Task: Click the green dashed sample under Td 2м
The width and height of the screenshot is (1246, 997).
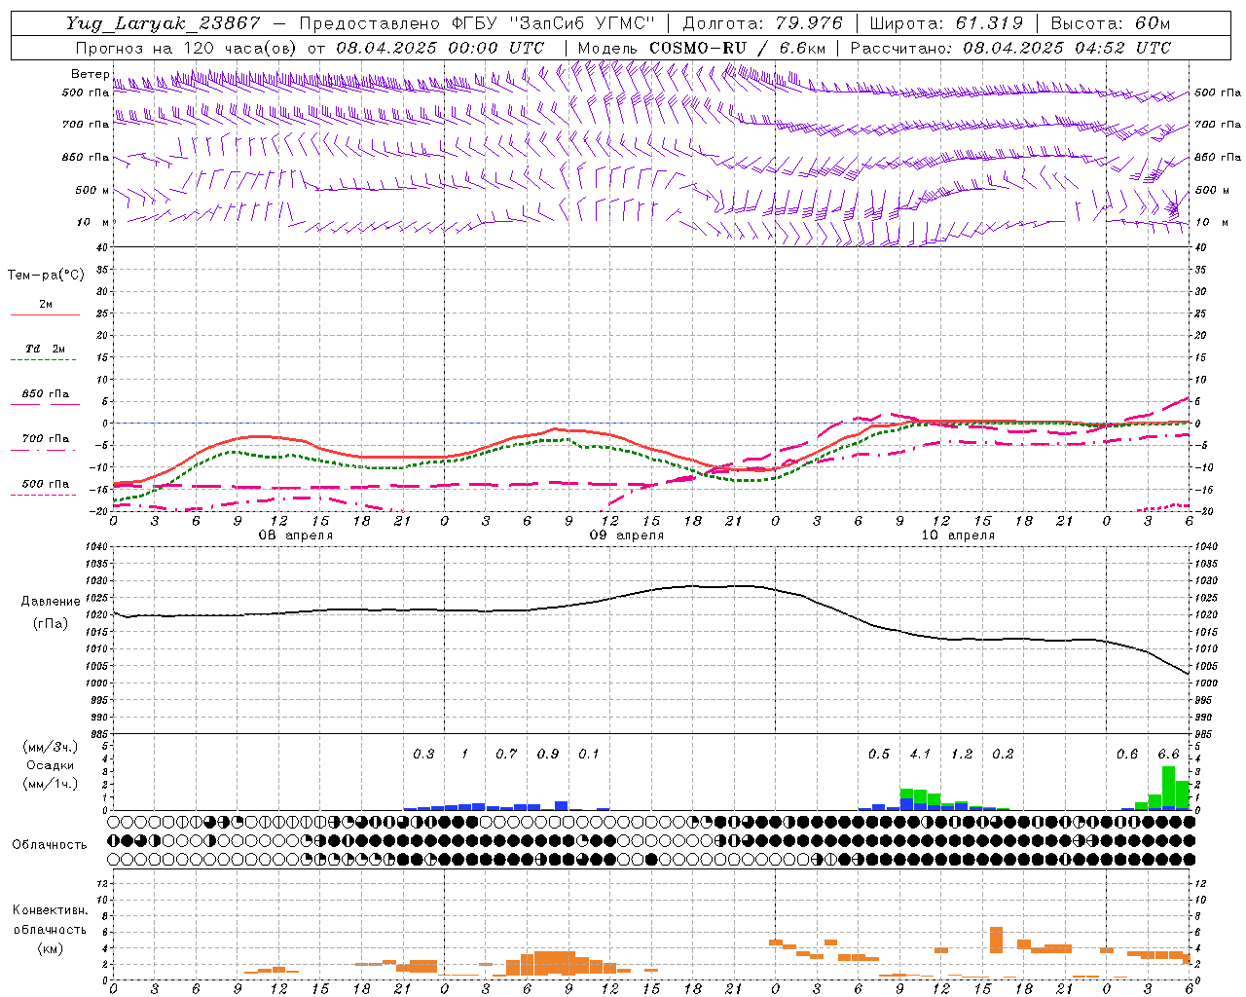Action: point(43,360)
